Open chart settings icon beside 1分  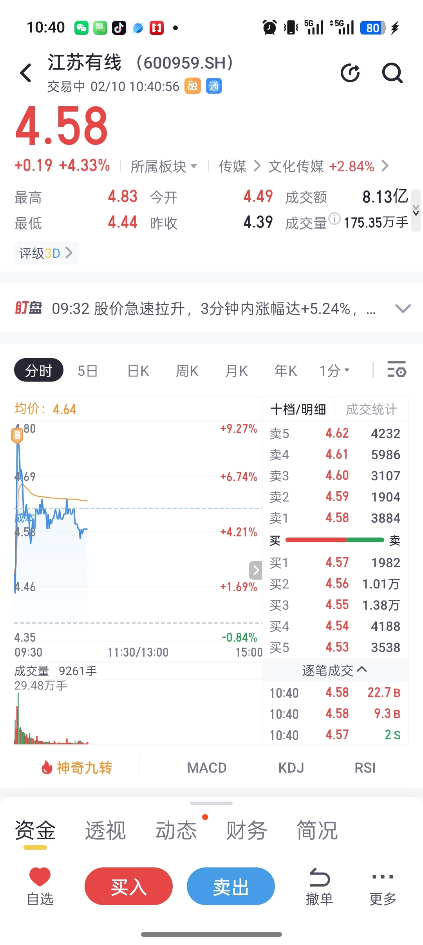396,370
